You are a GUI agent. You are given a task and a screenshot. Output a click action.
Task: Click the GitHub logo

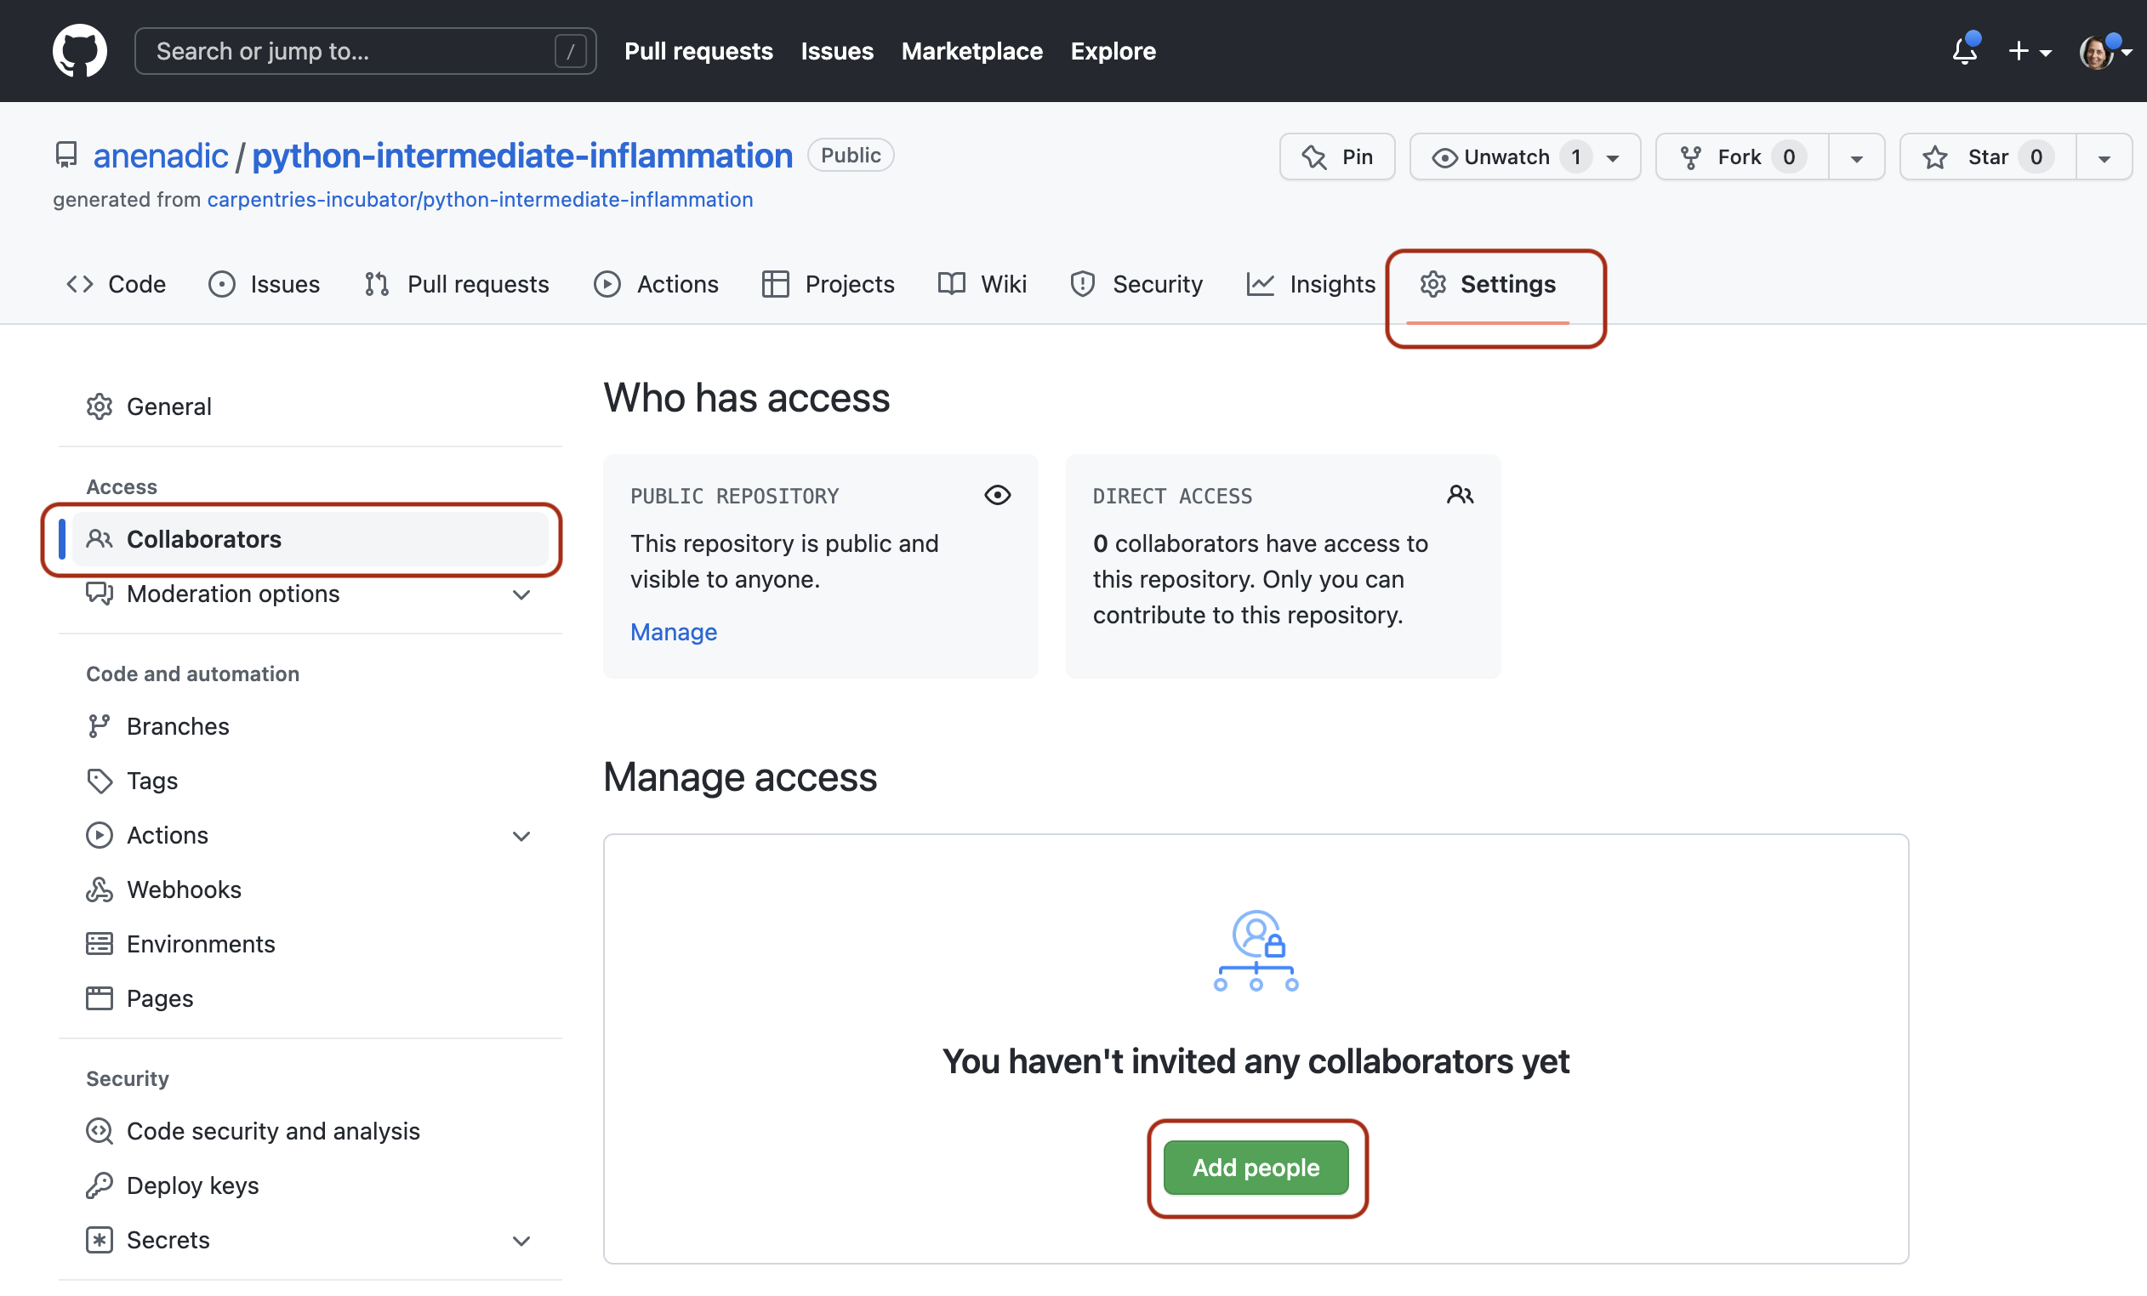pos(80,50)
